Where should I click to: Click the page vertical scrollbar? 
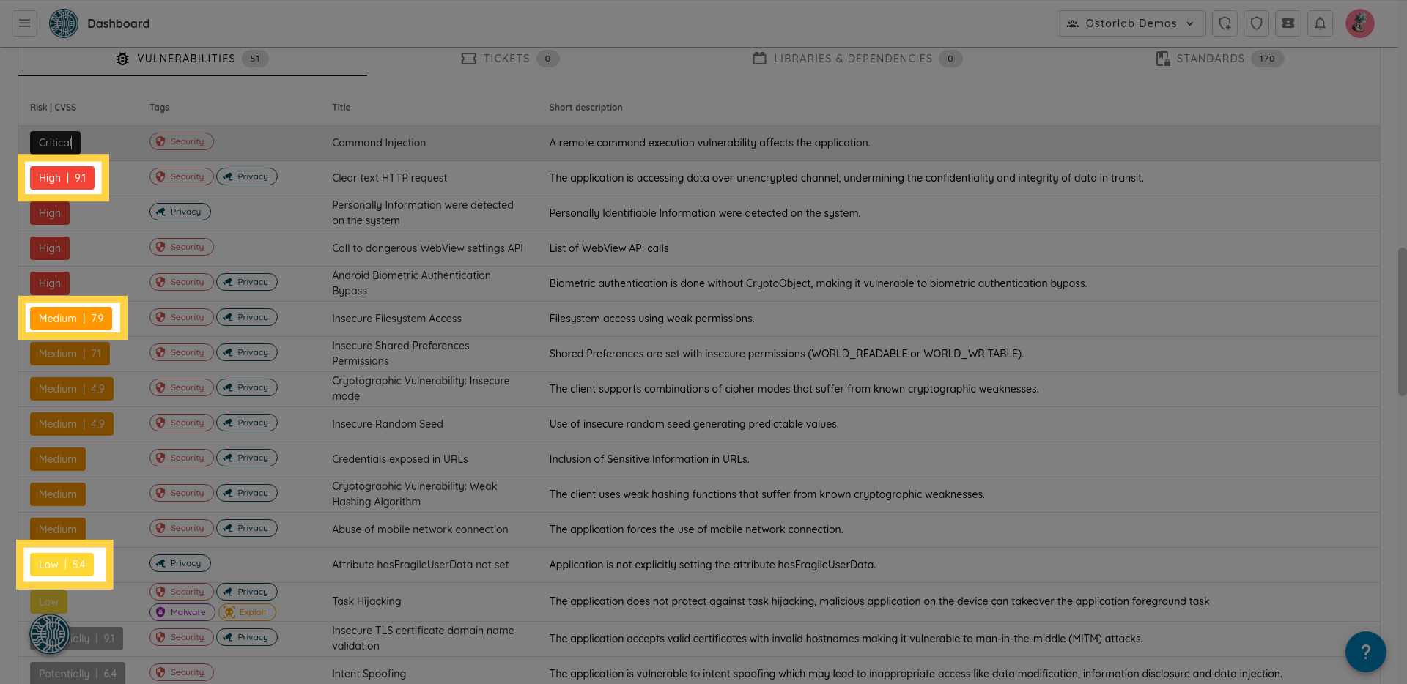(x=1402, y=322)
